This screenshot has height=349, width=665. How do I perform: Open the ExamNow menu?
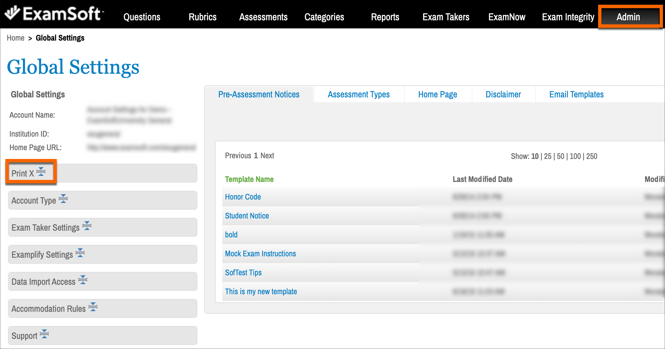pos(507,17)
